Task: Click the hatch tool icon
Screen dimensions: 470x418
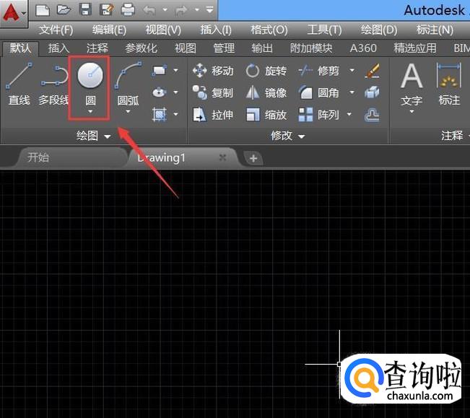Action: [x=159, y=114]
